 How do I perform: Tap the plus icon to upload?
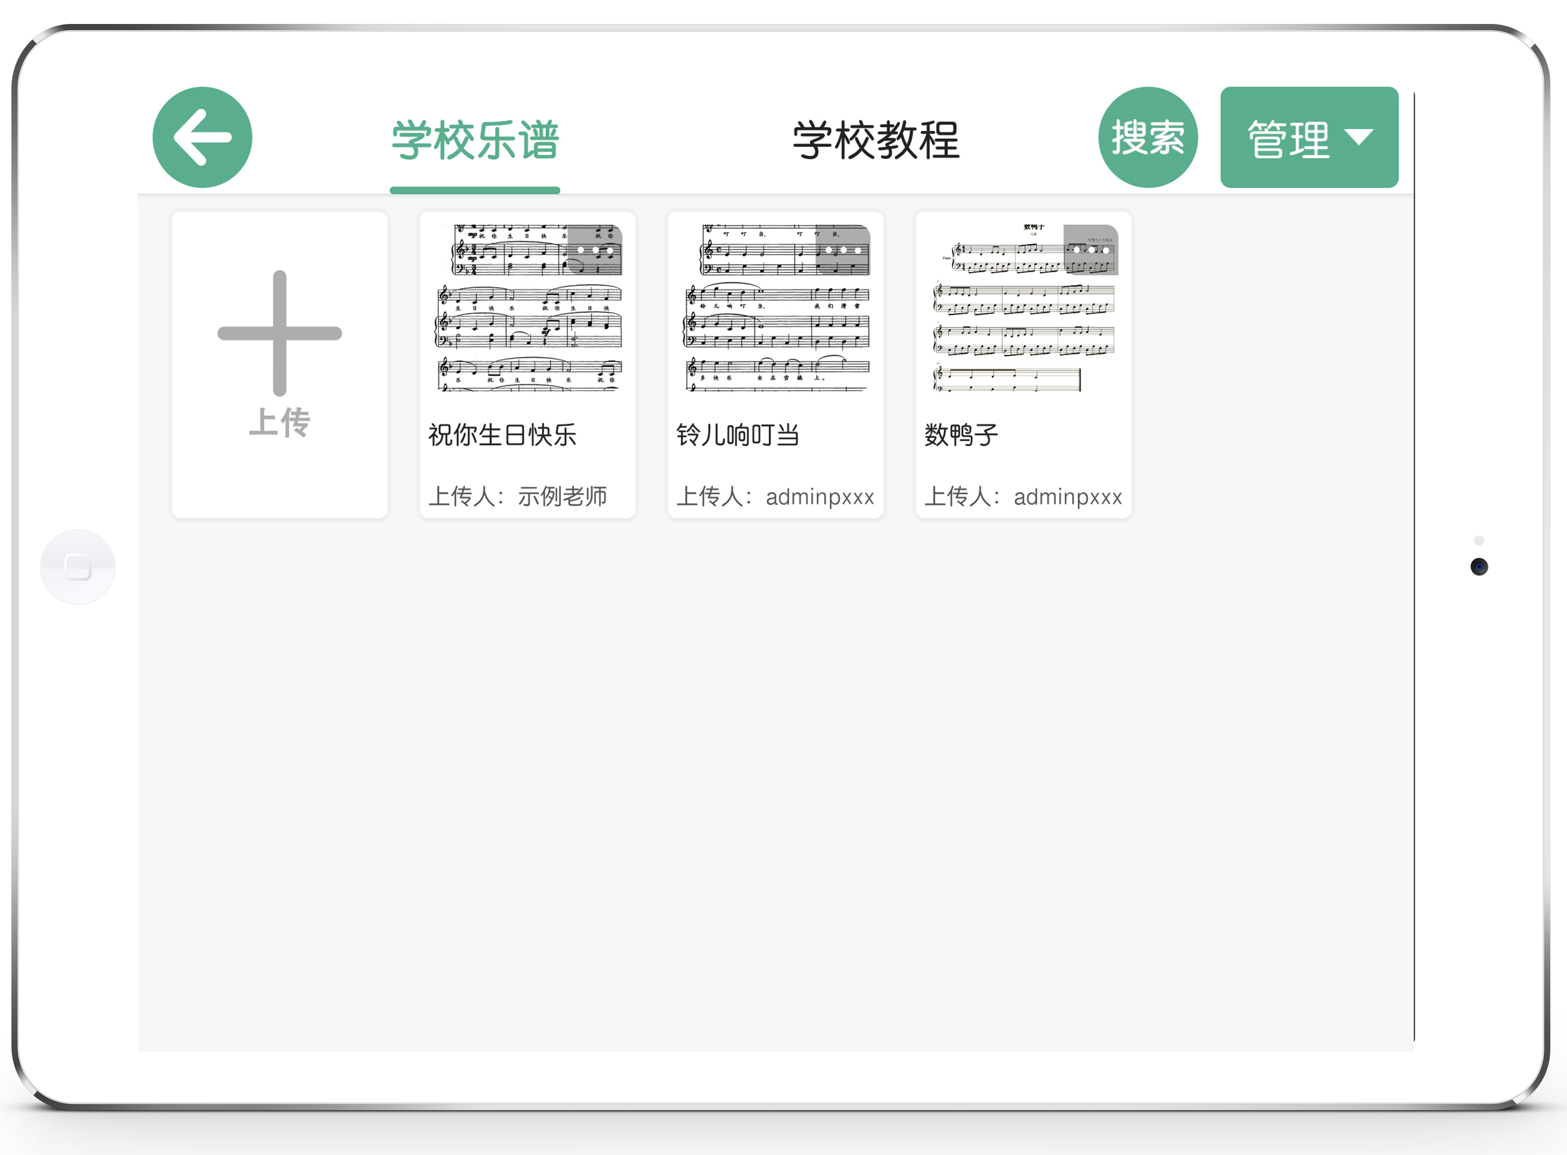click(279, 334)
